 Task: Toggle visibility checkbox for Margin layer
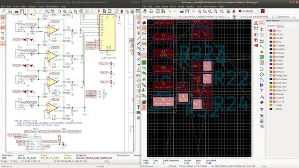[x=274, y=94]
